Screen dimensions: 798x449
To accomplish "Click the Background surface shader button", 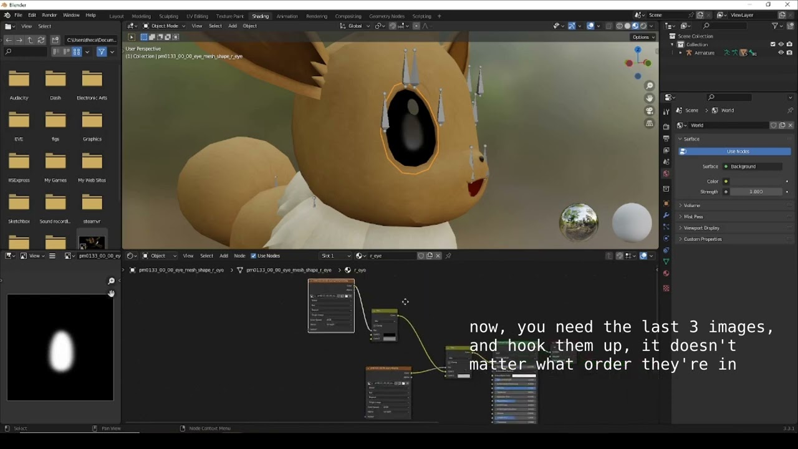I will (752, 167).
